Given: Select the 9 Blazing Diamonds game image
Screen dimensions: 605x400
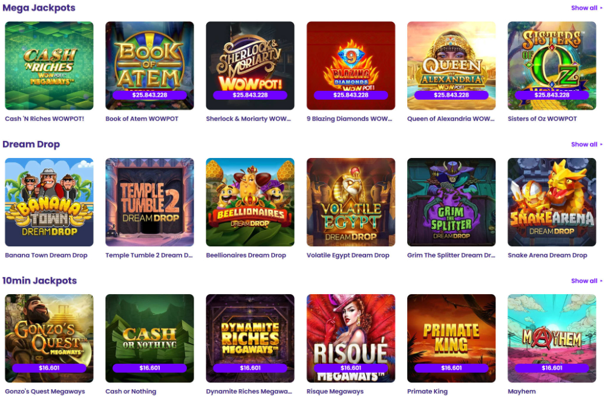Looking at the screenshot, I should pos(351,65).
